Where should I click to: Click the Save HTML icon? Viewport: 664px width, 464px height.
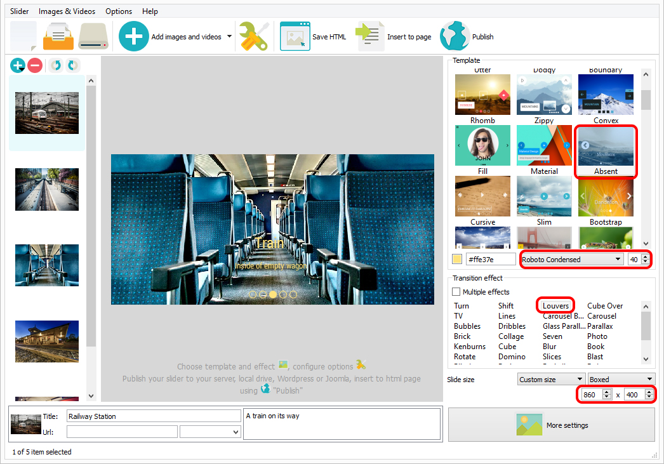point(295,36)
